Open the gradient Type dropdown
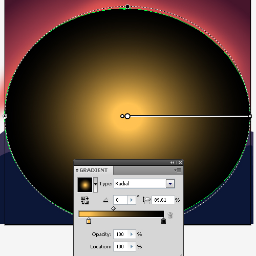Image resolution: width=256 pixels, height=256 pixels. 170,184
